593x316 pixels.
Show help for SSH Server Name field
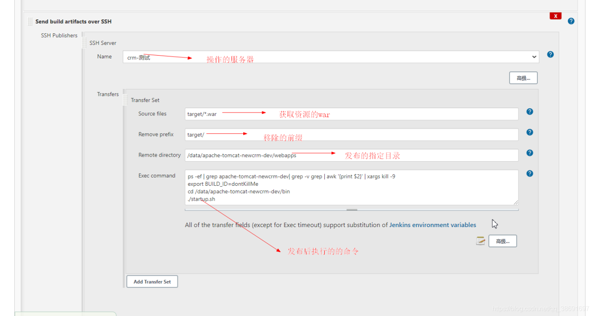(x=550, y=54)
